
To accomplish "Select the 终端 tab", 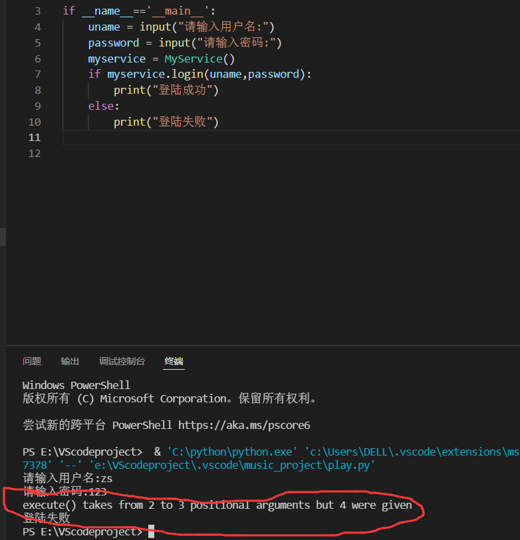I will point(174,361).
